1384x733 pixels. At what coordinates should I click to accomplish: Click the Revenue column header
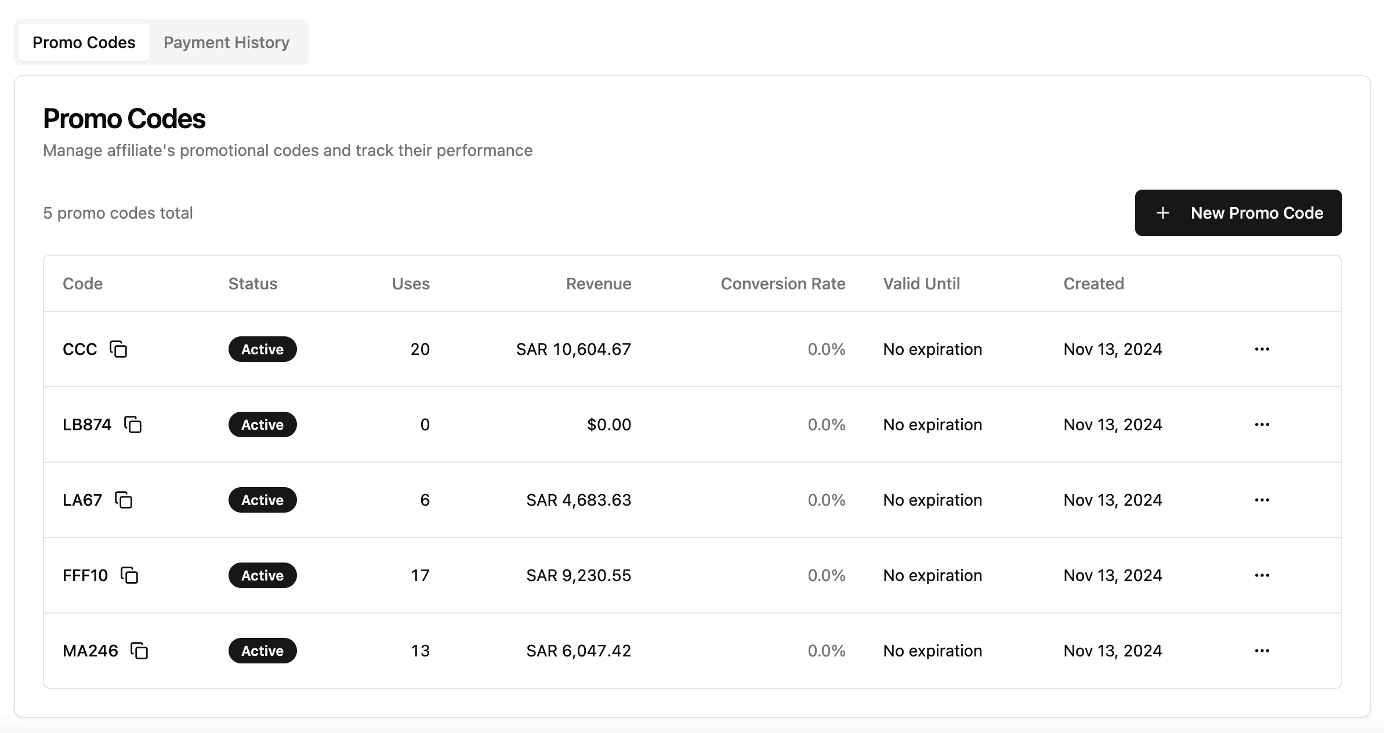tap(598, 284)
